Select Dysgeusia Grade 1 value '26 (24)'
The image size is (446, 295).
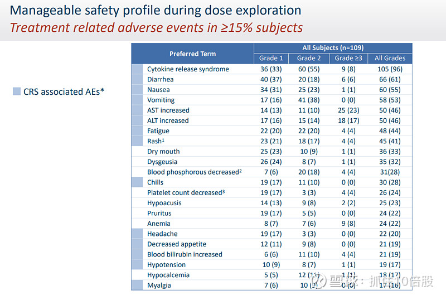(x=271, y=162)
